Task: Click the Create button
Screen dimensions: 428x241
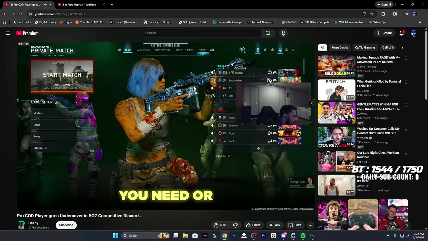Action: [384, 33]
